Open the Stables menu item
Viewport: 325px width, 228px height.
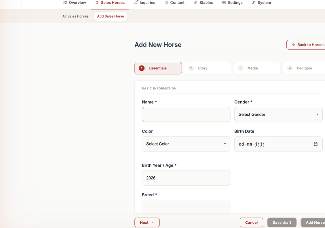[x=203, y=3]
